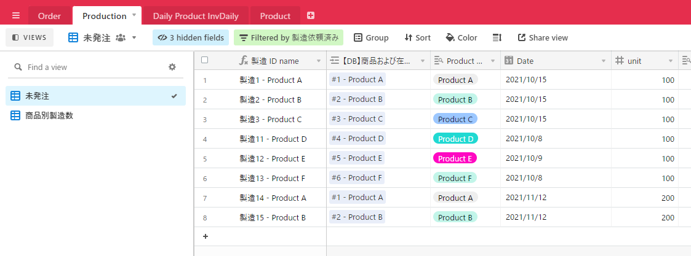
Task: Click the pink Product E tag
Action: coord(455,158)
